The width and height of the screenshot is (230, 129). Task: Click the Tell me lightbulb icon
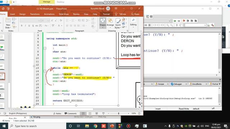(x=116, y=14)
